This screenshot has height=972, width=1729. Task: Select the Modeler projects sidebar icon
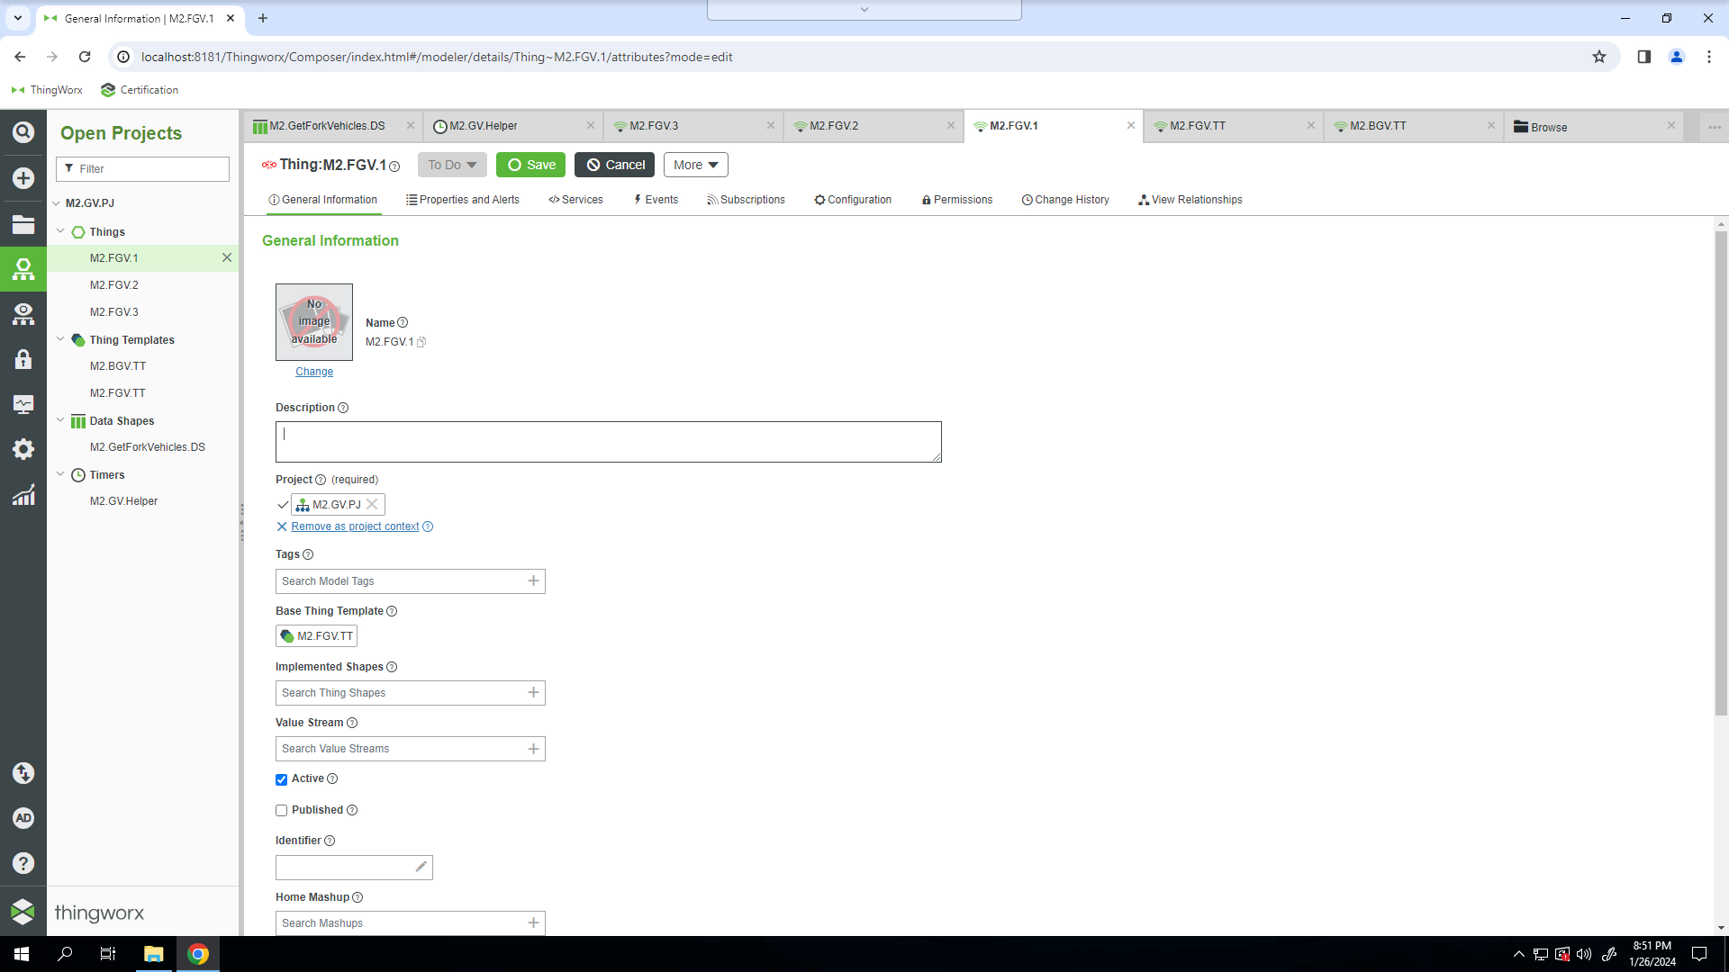(x=23, y=269)
